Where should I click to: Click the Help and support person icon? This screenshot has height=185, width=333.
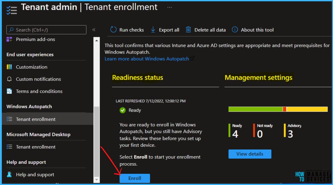point(9,175)
